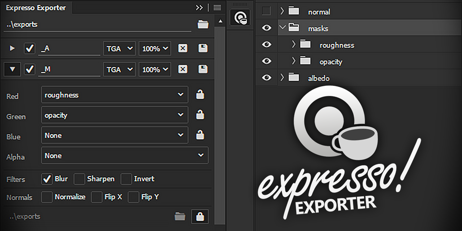Click the lock icon next to bottom exports path
Viewport: 462px width, 231px height.
(200, 217)
